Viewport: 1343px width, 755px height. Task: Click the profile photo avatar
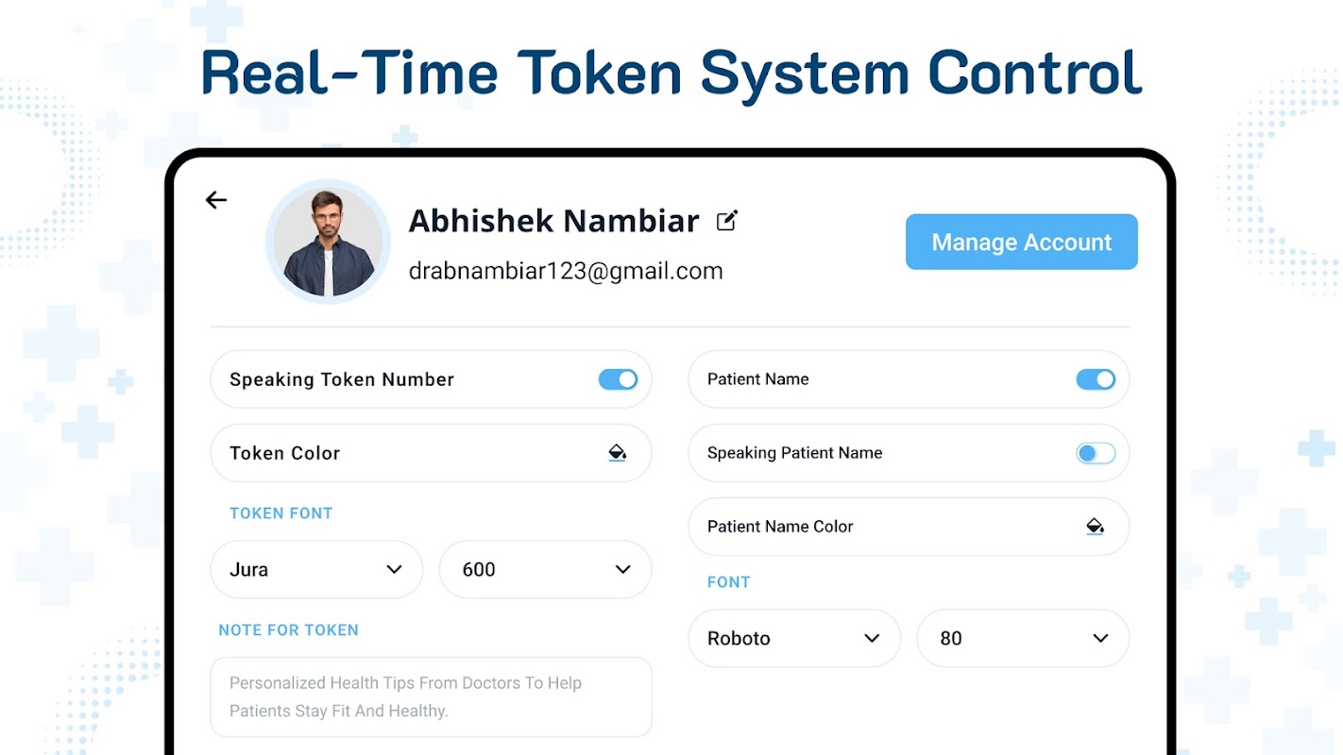click(328, 242)
